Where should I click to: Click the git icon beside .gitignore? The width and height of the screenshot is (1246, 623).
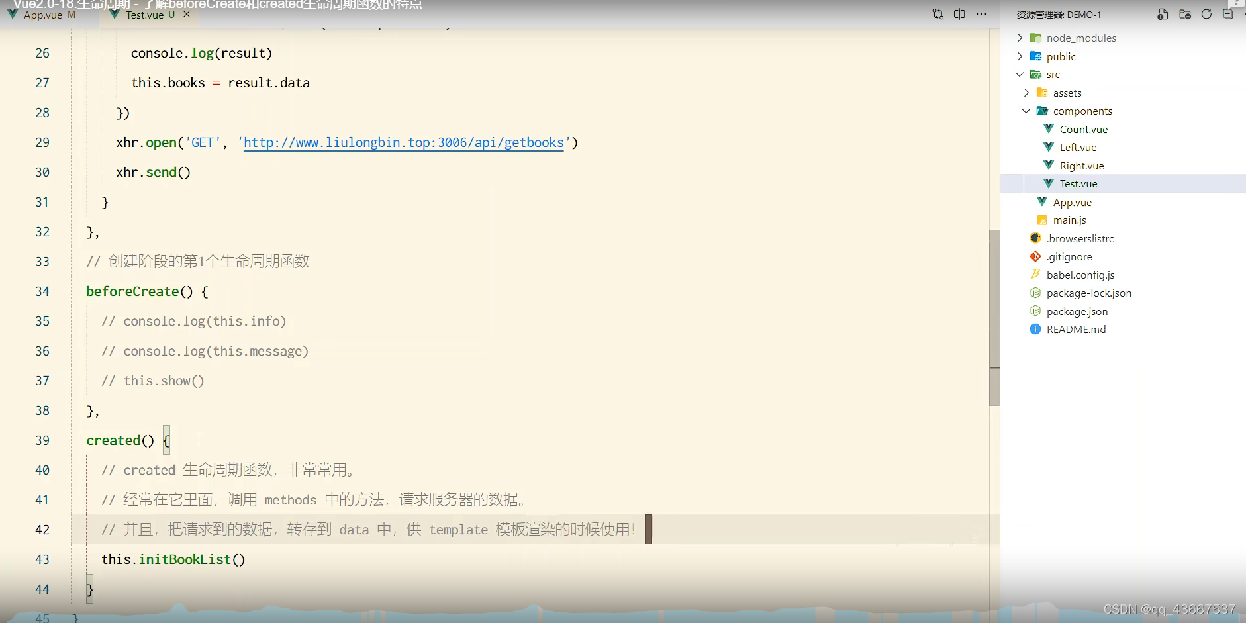pyautogui.click(x=1035, y=256)
